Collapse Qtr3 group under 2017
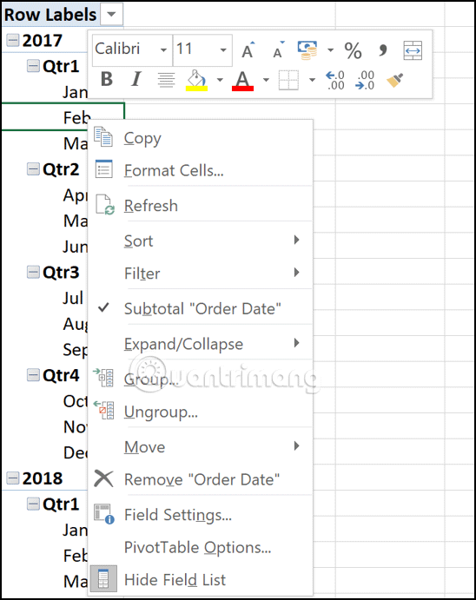Screen dimensions: 476x600 pyautogui.click(x=33, y=272)
